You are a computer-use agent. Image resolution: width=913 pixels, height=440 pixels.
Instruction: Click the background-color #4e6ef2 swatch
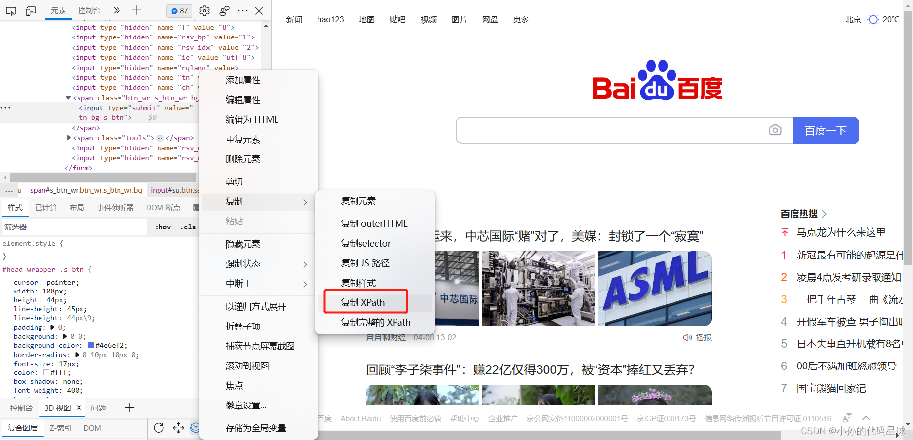[91, 345]
